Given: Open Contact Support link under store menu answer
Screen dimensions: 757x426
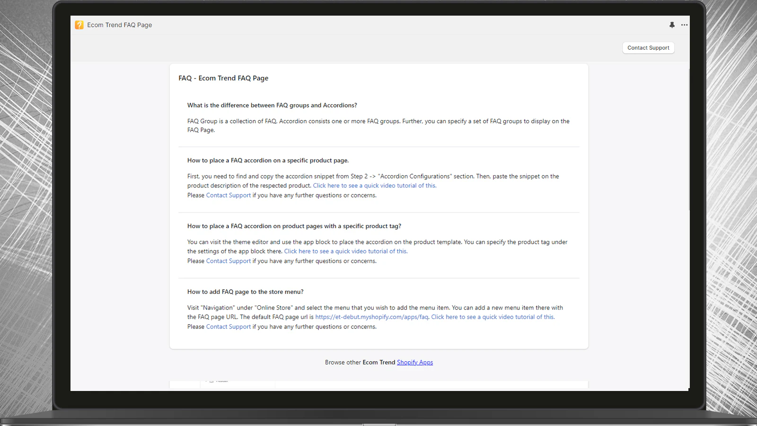Looking at the screenshot, I should (x=229, y=327).
